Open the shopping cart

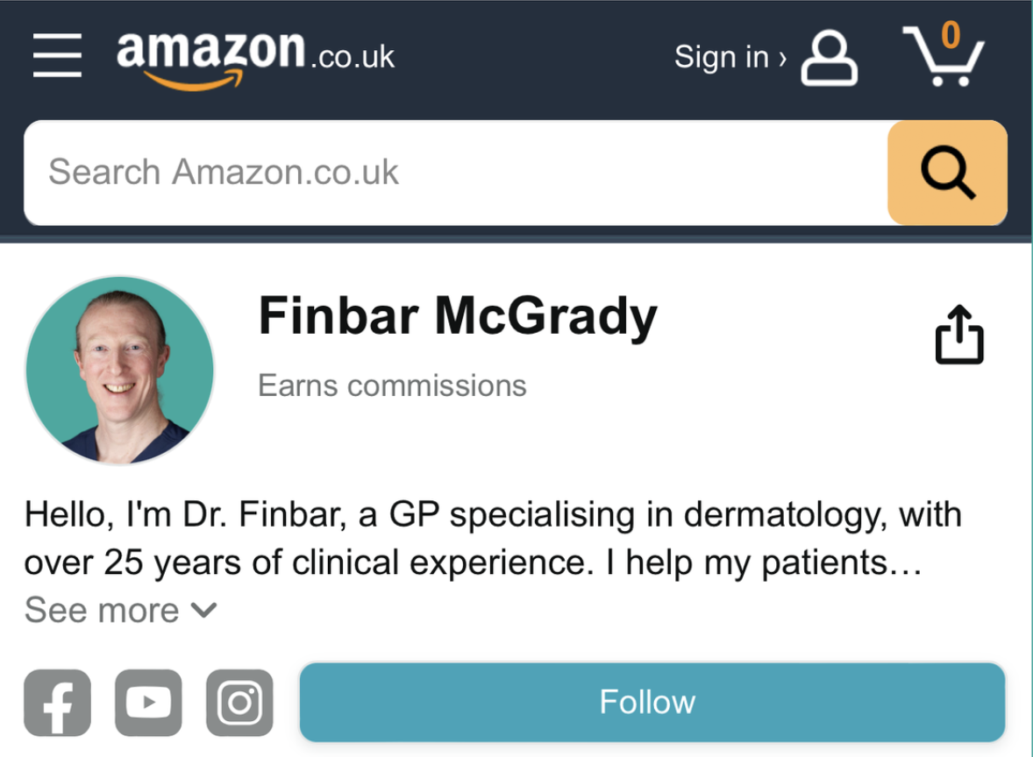click(x=943, y=57)
